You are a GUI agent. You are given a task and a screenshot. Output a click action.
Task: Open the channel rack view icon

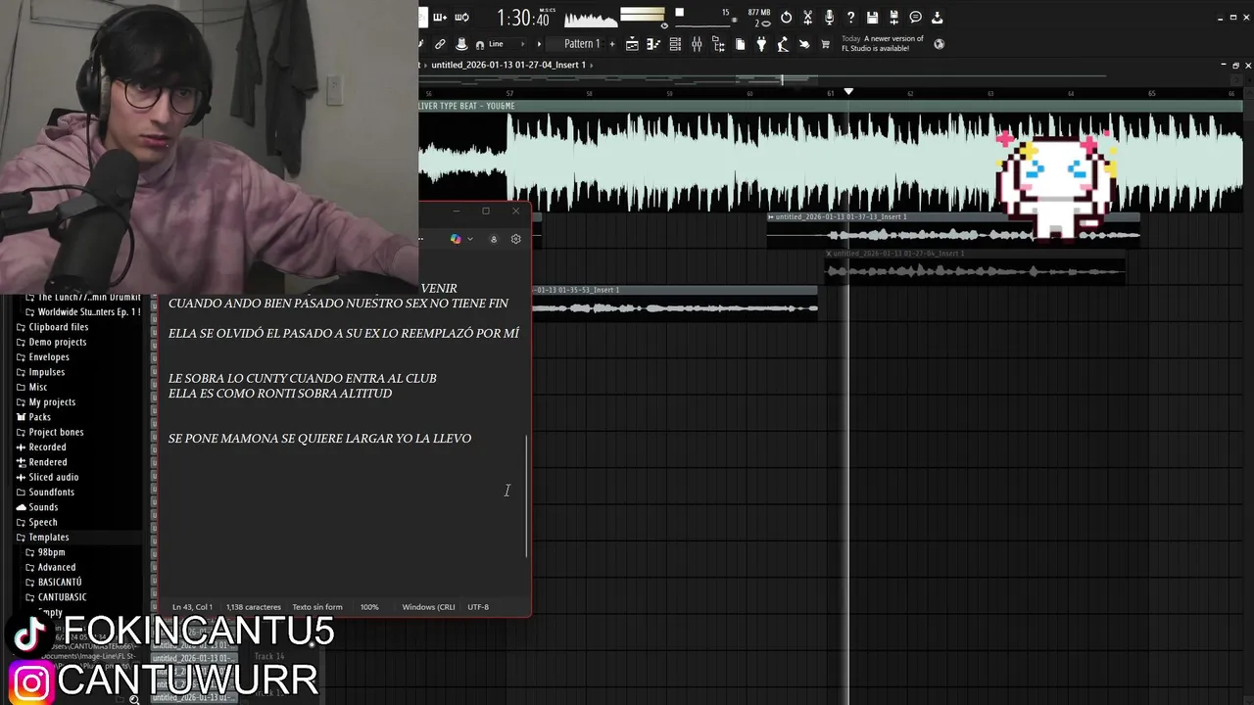(675, 44)
